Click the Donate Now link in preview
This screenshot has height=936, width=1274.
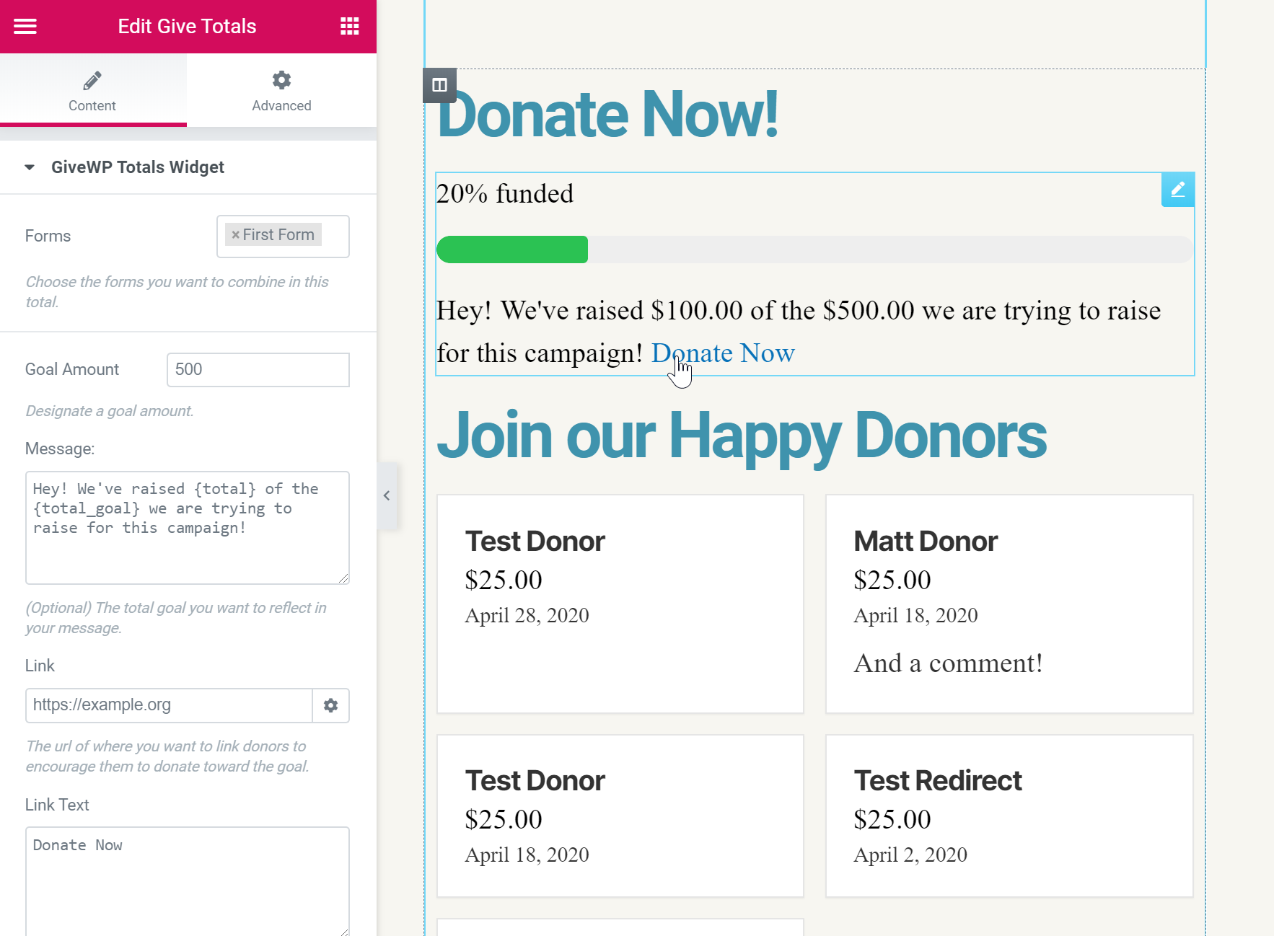pyautogui.click(x=723, y=353)
